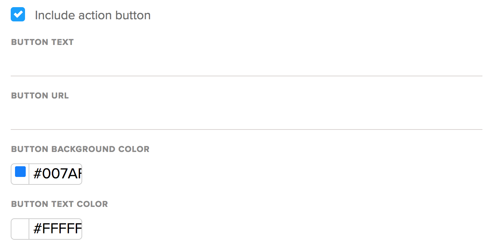Open the white text color swatch

click(x=20, y=229)
